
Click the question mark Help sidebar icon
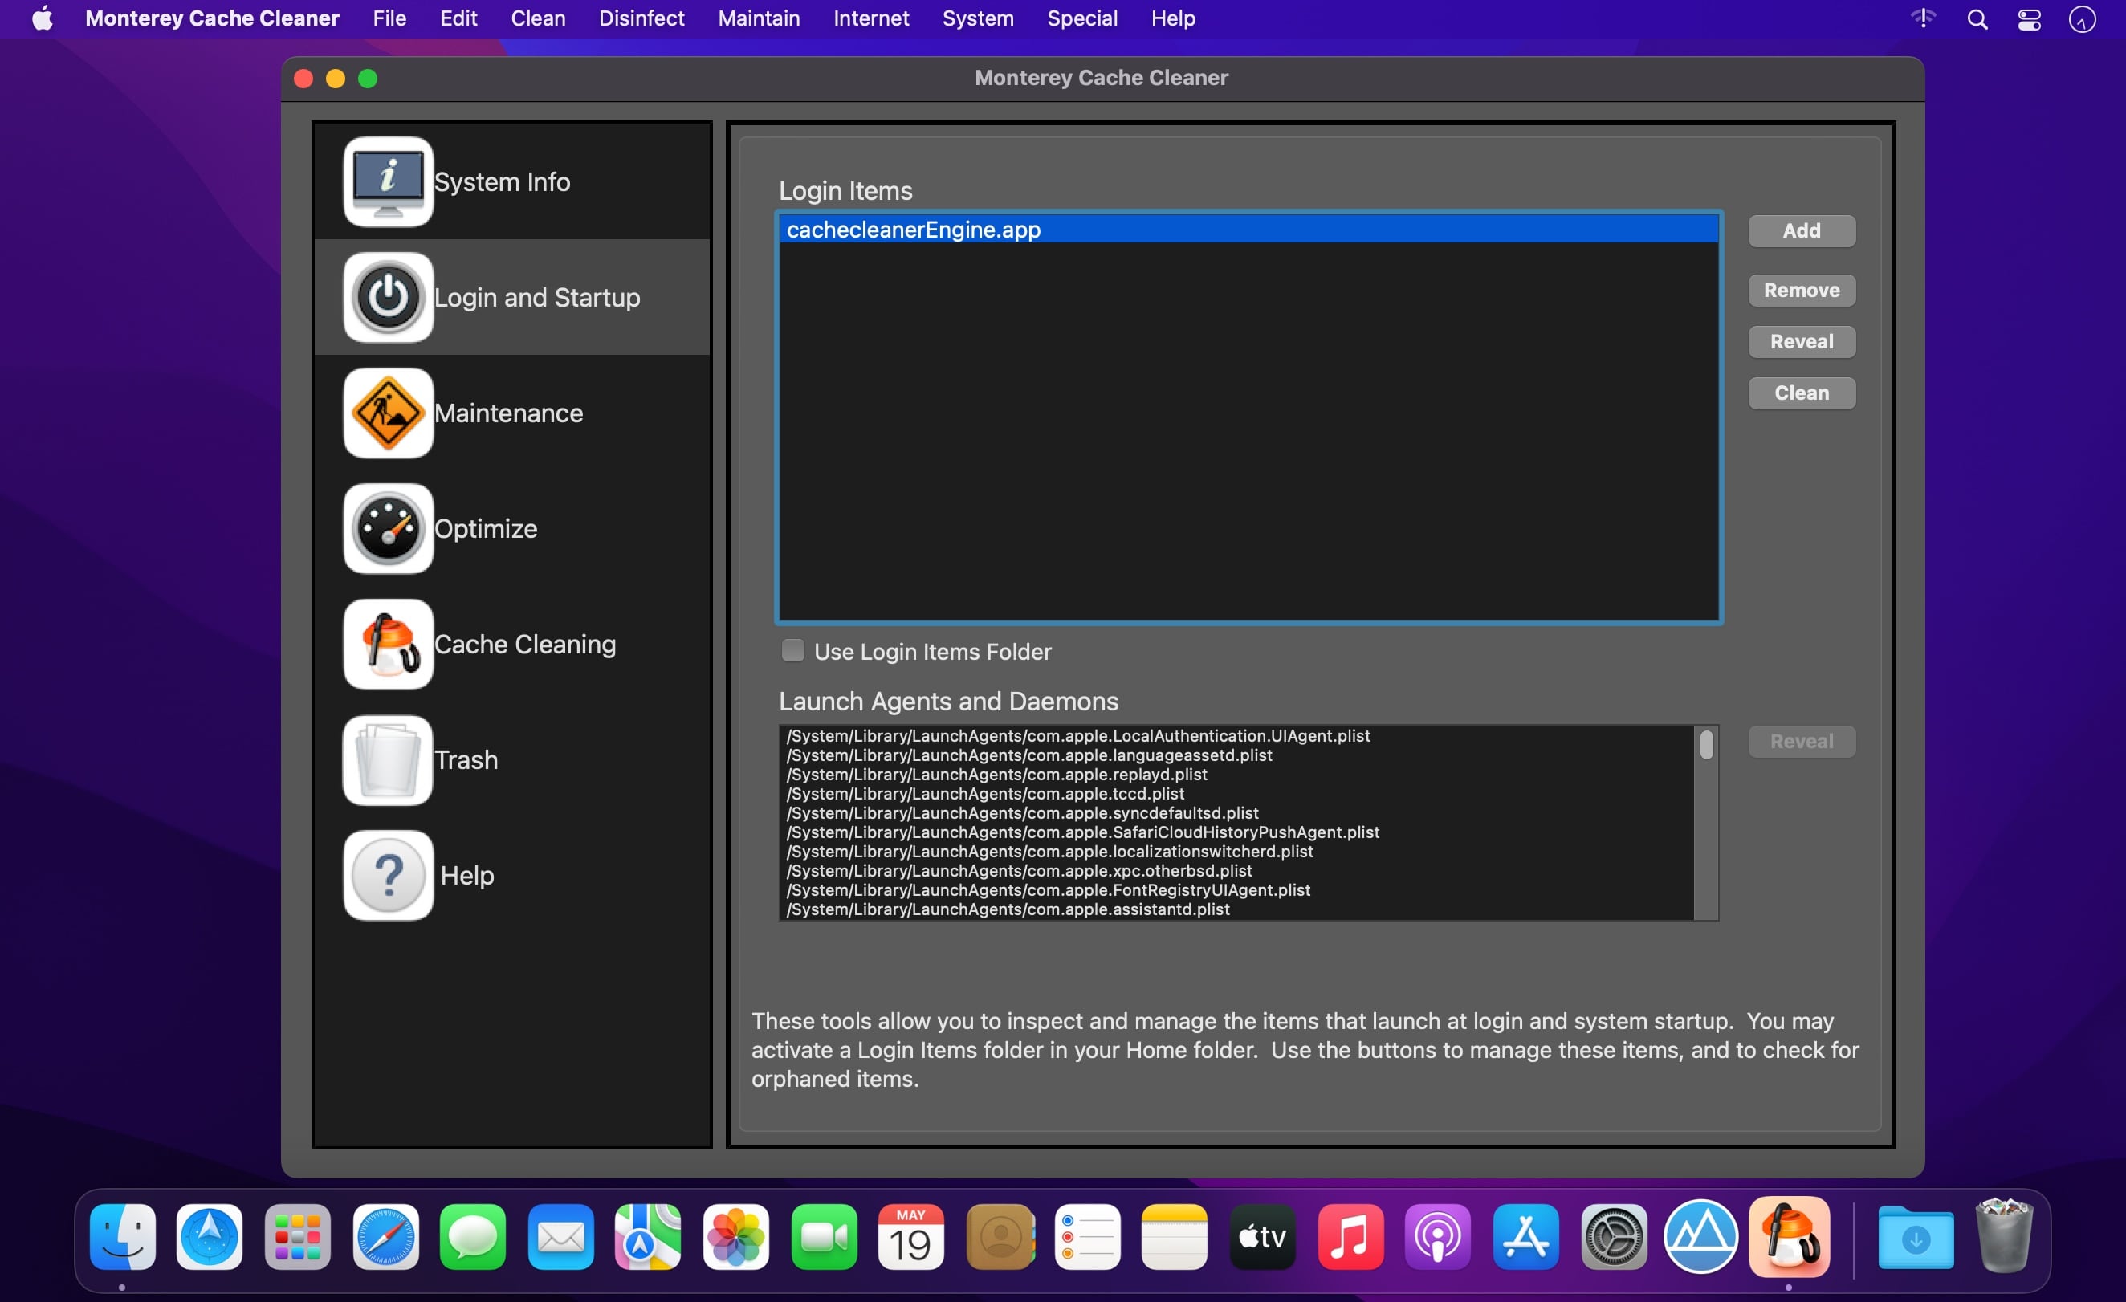coord(389,876)
